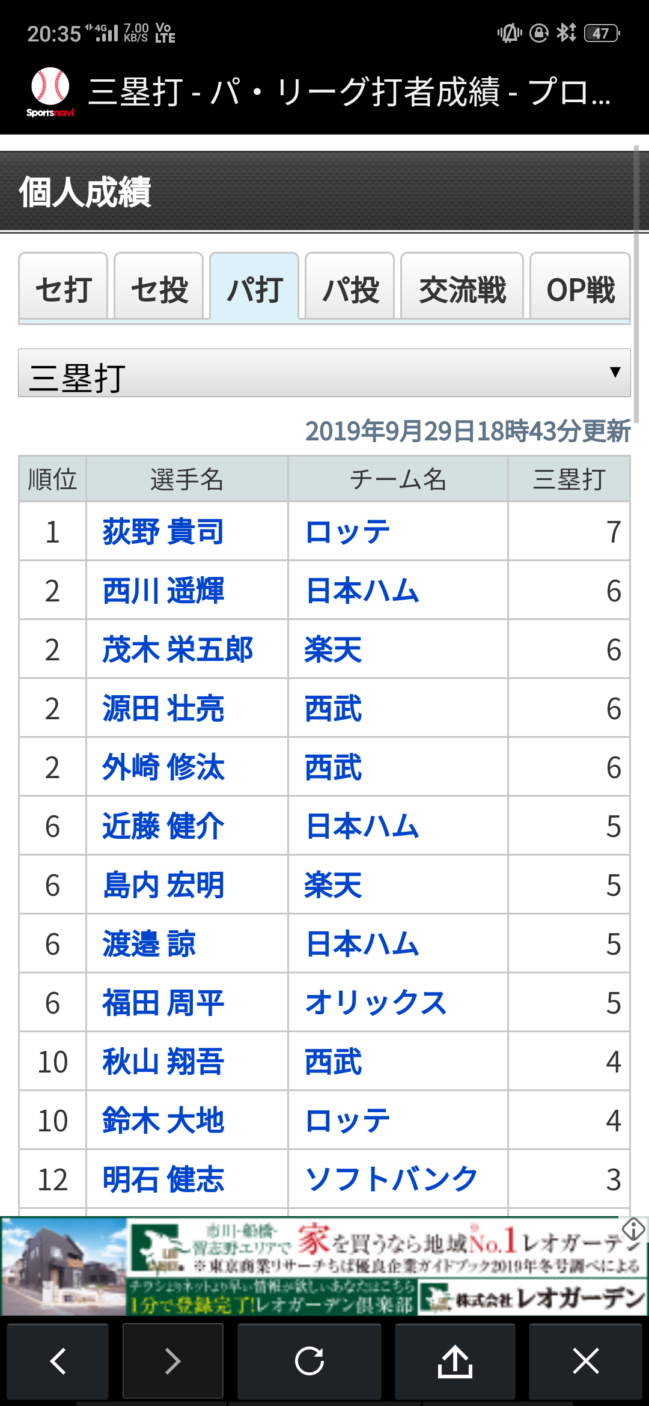
Task: Tap the battery indicator in status bar
Action: coord(602,33)
